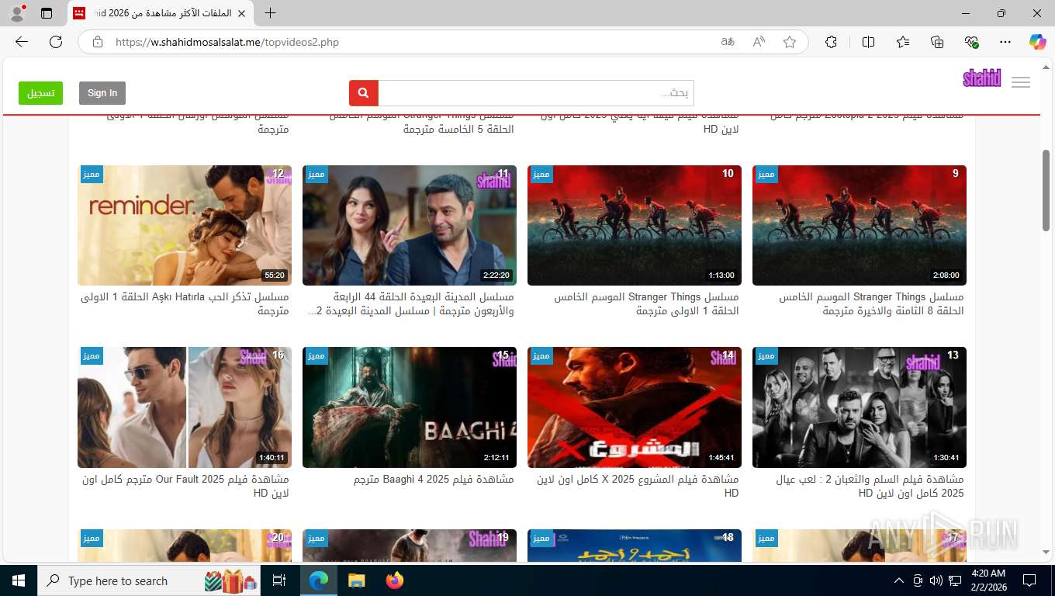Open the hamburger menu beside shahid logo
Screen dimensions: 1055x596
click(x=1021, y=82)
